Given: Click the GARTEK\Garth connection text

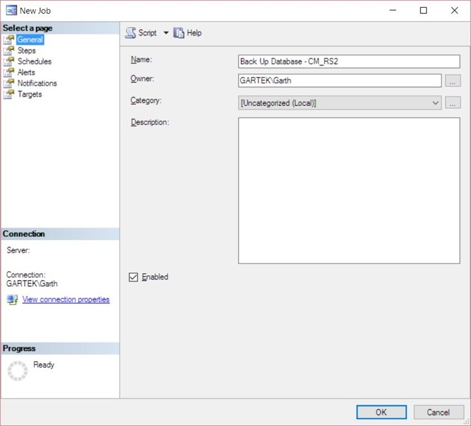Looking at the screenshot, I should [32, 283].
